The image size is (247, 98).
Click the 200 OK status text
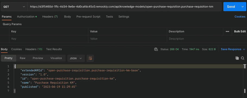(x=174, y=49)
